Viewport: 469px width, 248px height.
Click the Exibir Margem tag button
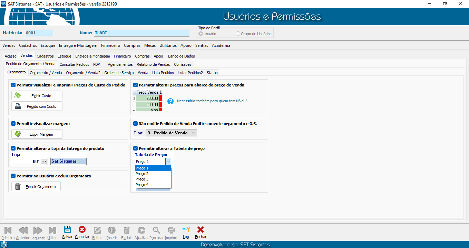pyautogui.click(x=37, y=134)
